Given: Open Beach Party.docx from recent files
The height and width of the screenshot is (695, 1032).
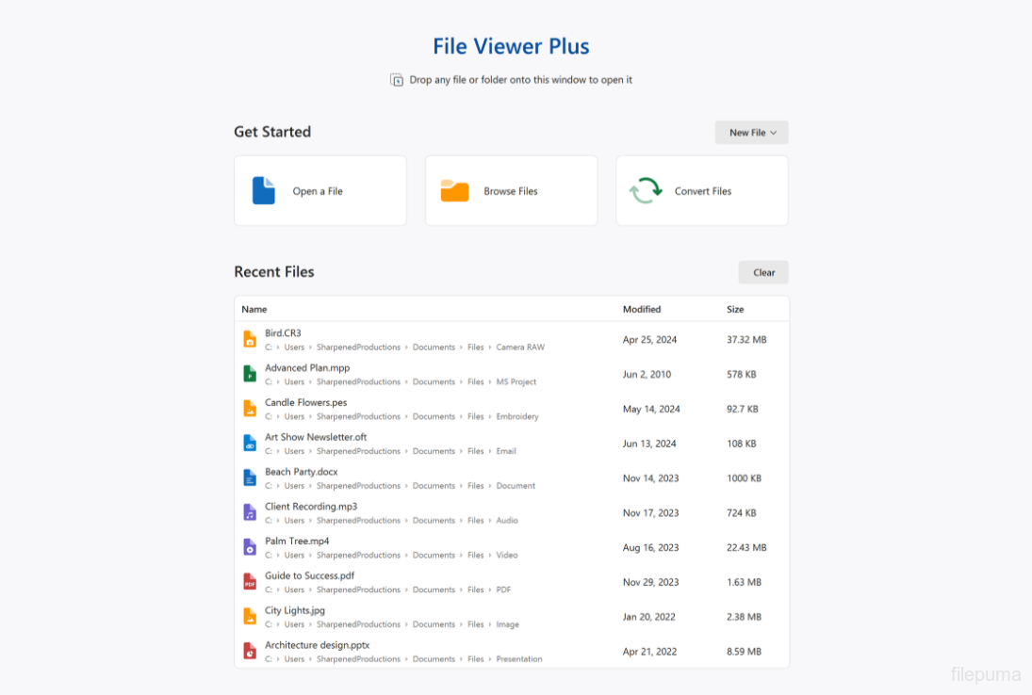Looking at the screenshot, I should click(x=301, y=472).
